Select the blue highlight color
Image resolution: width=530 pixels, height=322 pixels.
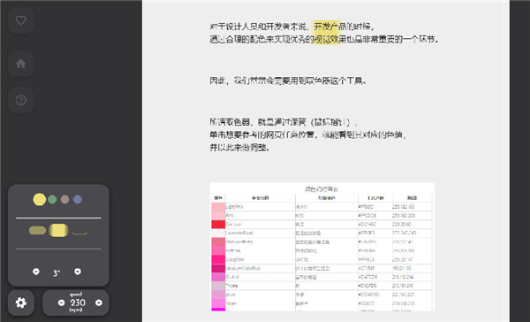(x=78, y=199)
